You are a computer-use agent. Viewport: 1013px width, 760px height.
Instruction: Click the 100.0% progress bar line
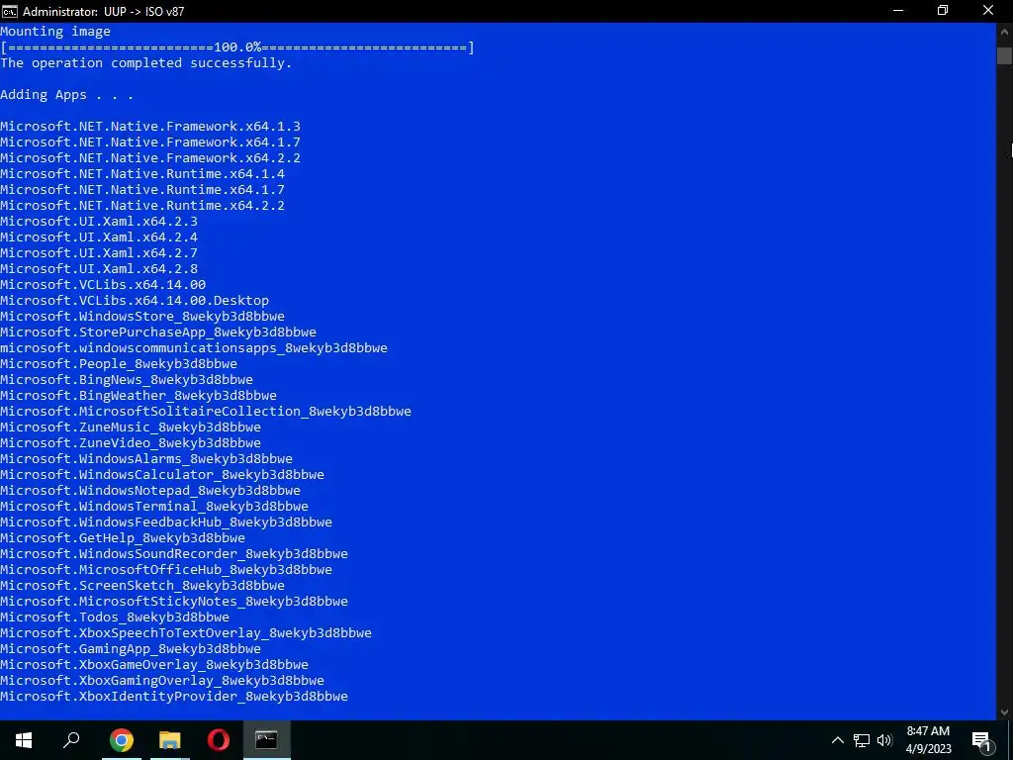(x=237, y=47)
